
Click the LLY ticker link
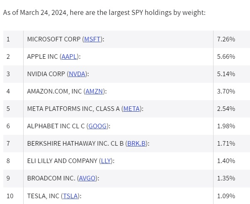[x=106, y=161]
